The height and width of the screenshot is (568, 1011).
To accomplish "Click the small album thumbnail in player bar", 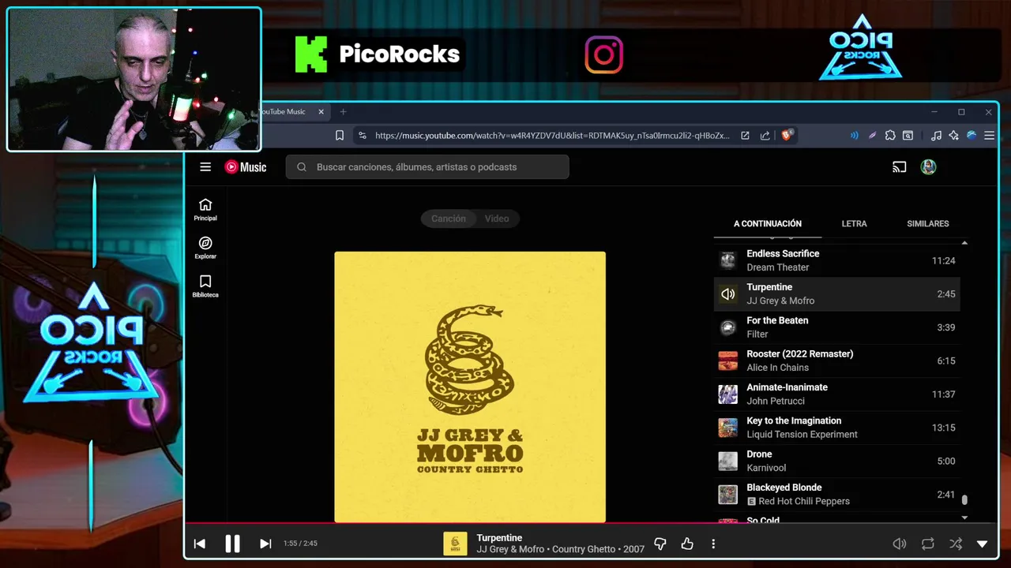I will point(455,544).
